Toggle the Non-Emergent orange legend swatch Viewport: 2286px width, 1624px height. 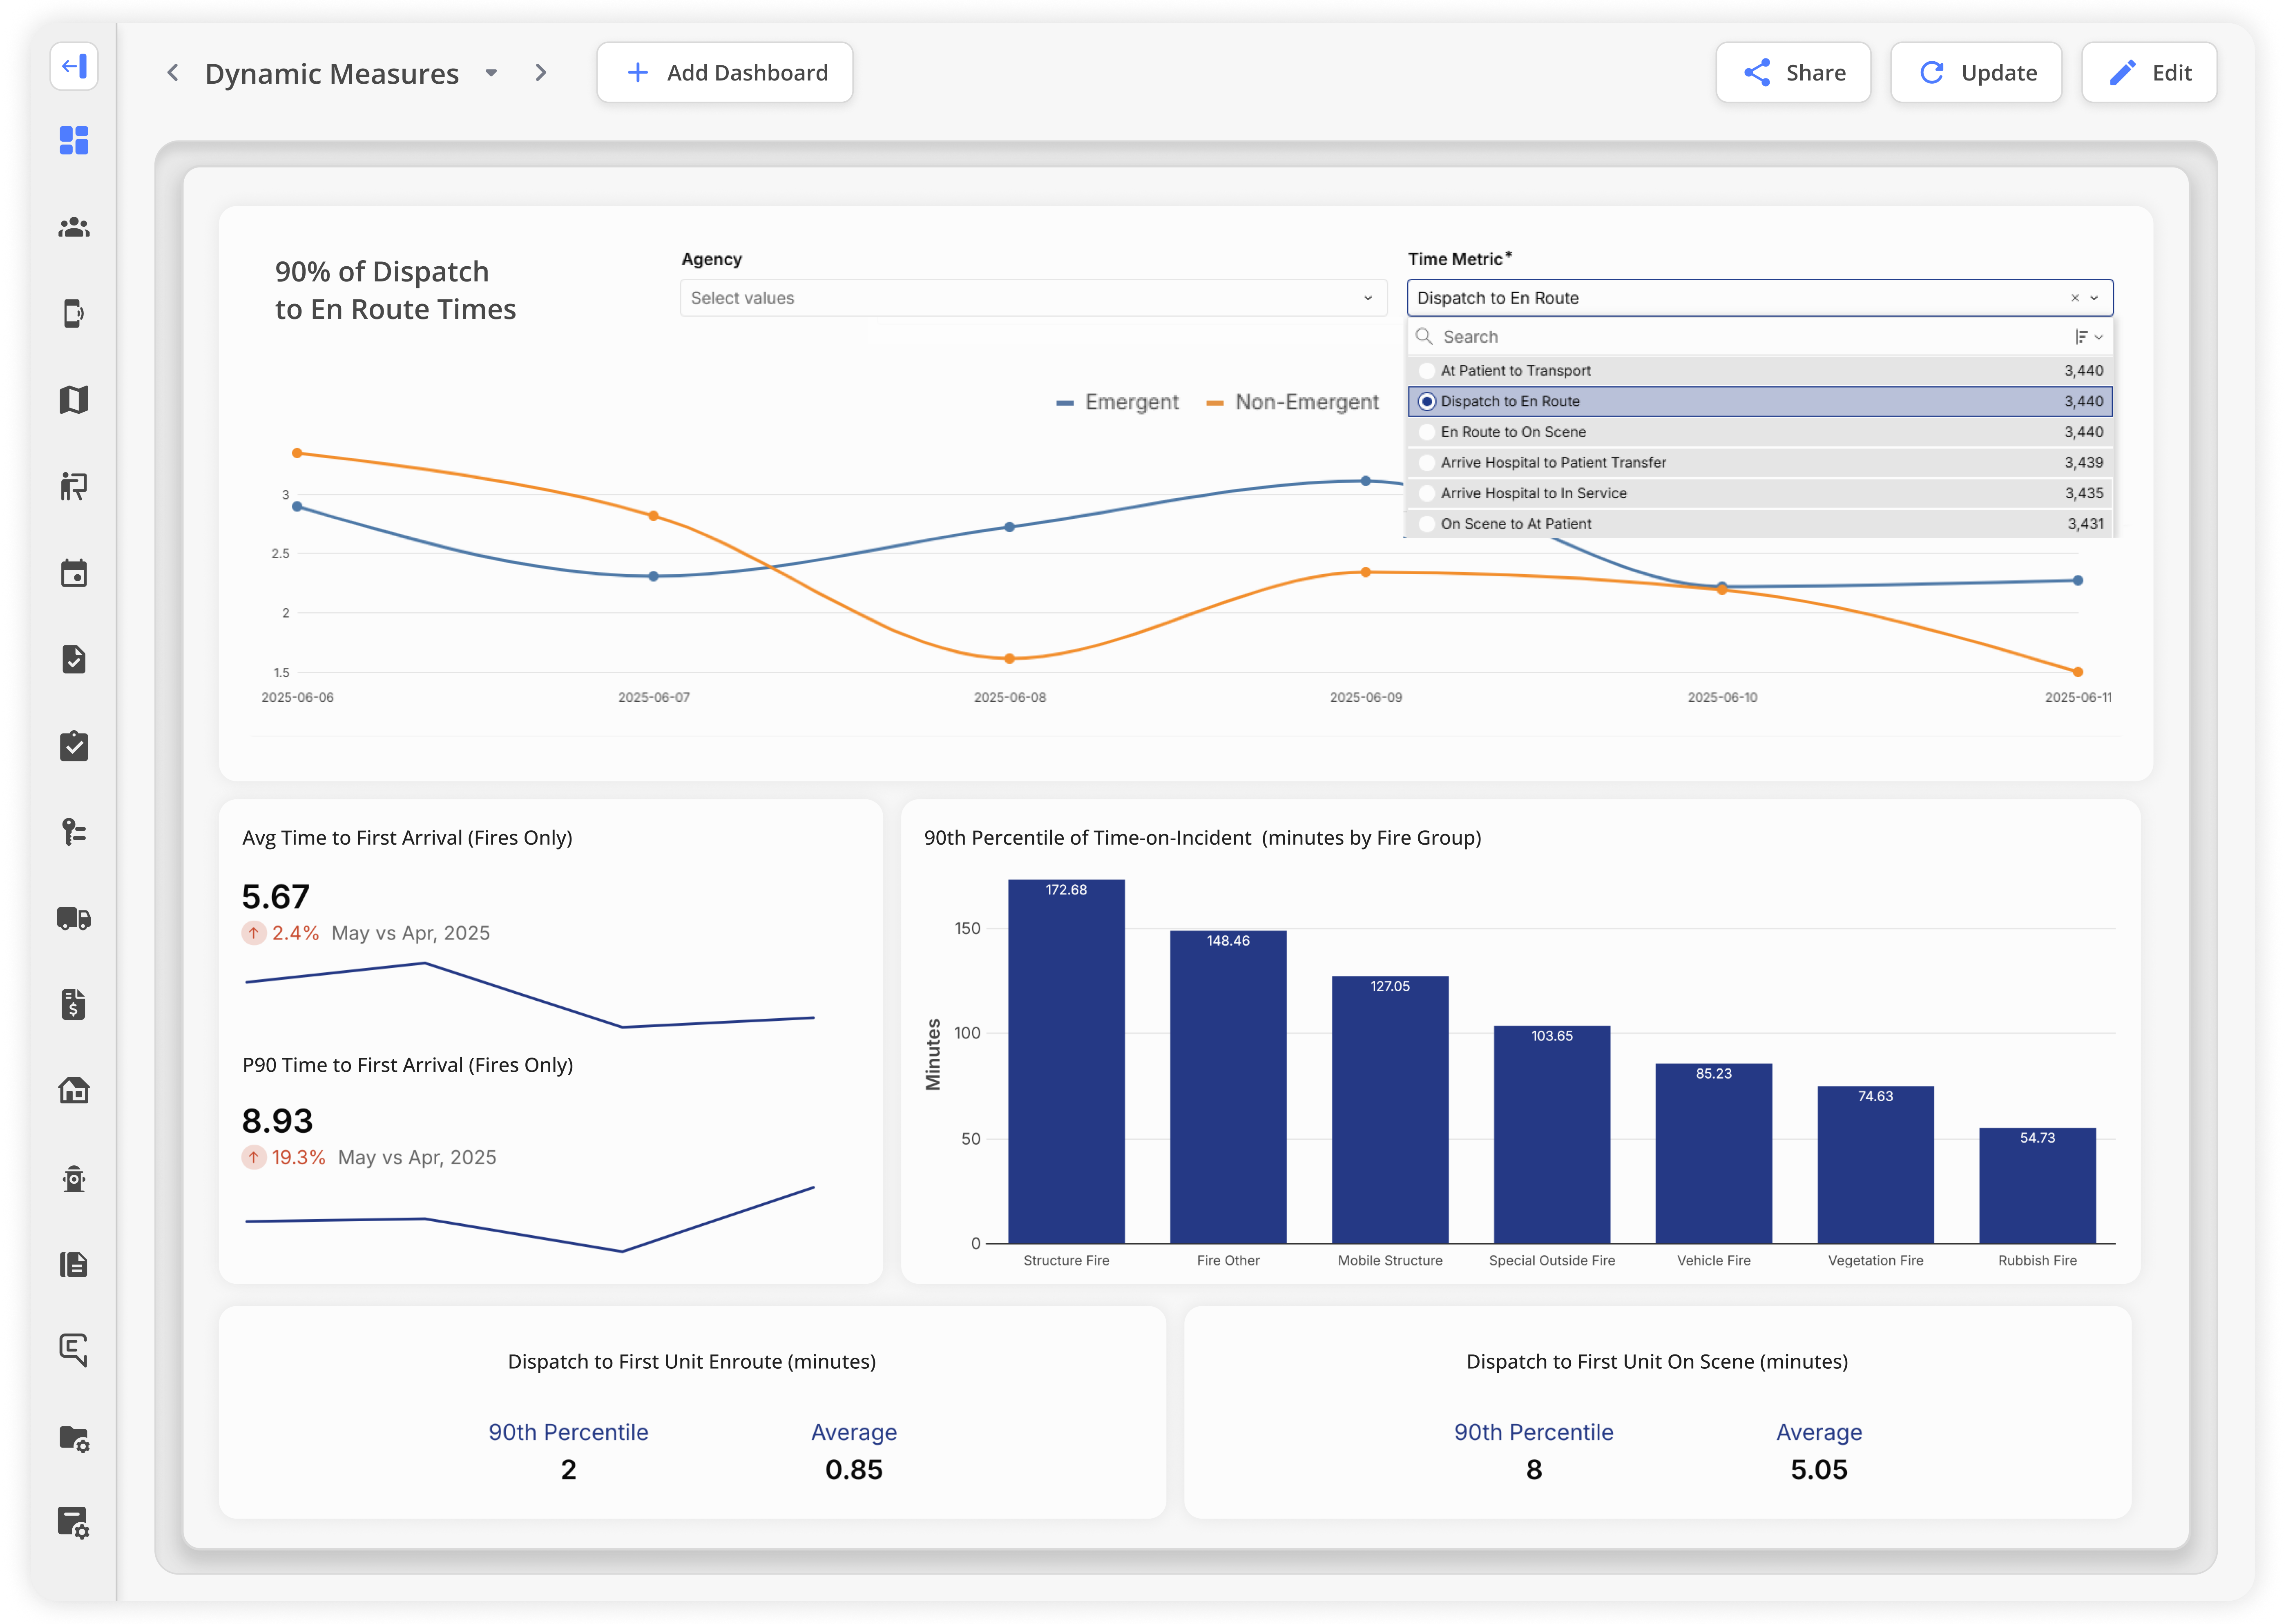point(1215,403)
